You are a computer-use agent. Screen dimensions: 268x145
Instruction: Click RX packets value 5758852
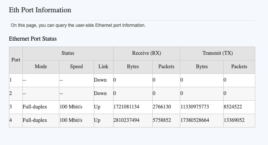click(162, 120)
